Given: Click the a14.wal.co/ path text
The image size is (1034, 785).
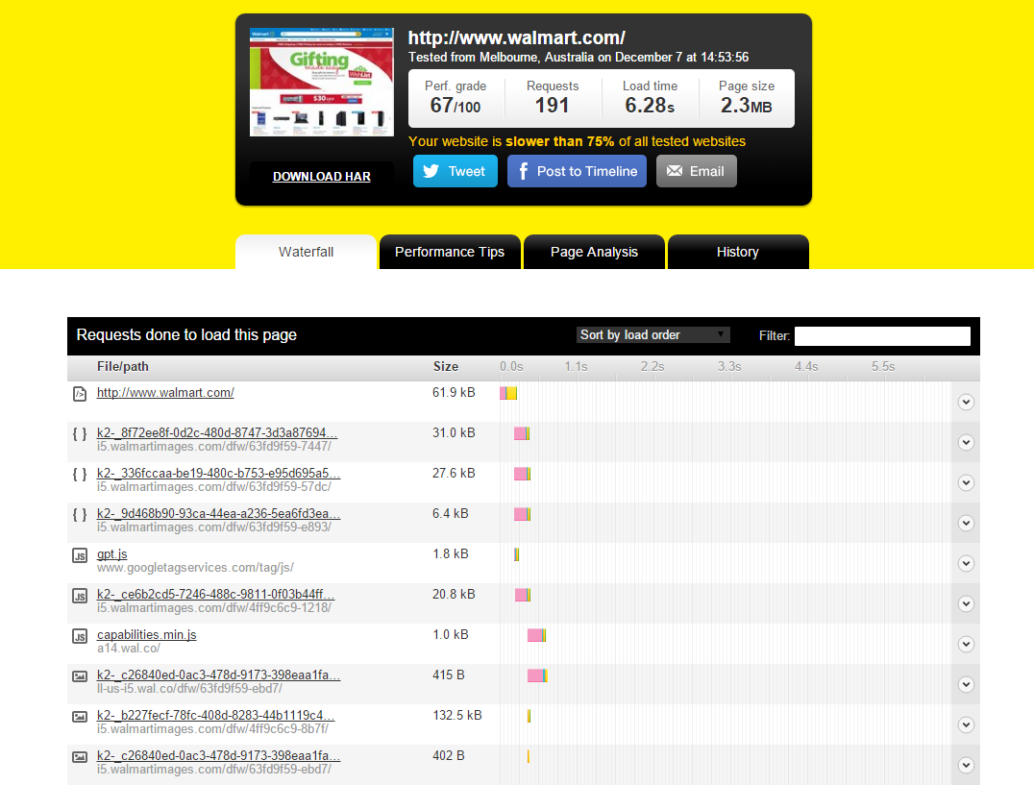Looking at the screenshot, I should 129,648.
